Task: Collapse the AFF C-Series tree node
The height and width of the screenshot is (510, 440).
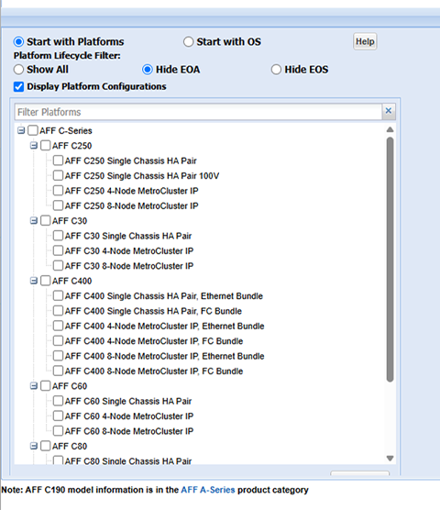Action: point(21,130)
